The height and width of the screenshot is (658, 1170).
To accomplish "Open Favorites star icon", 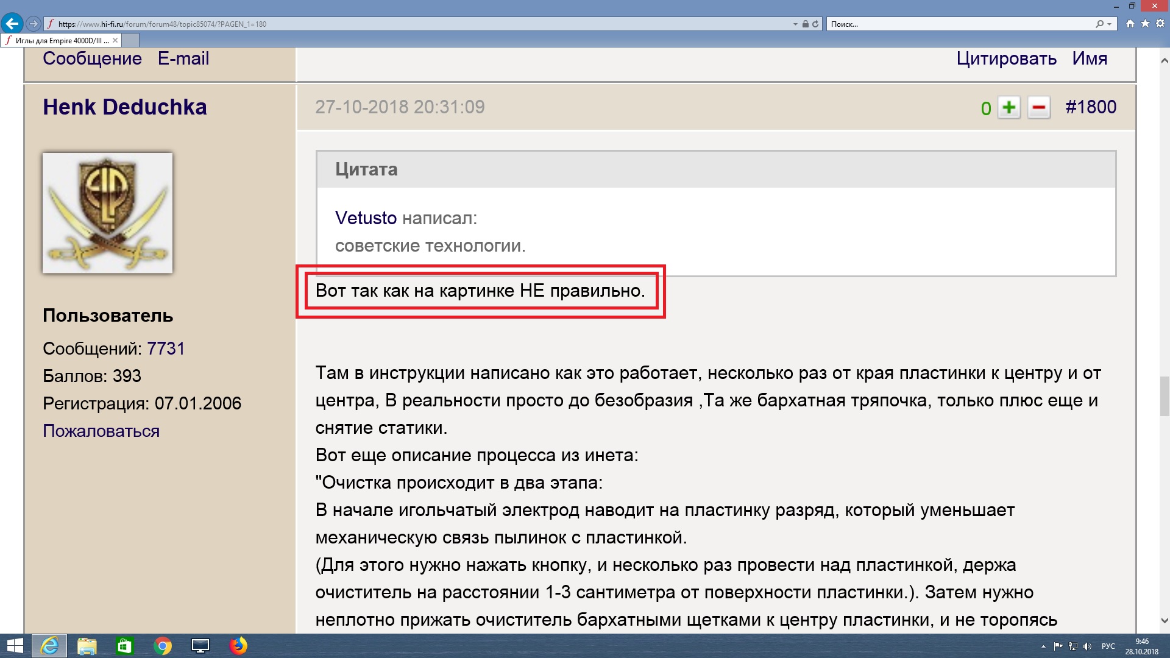I will pos(1145,24).
